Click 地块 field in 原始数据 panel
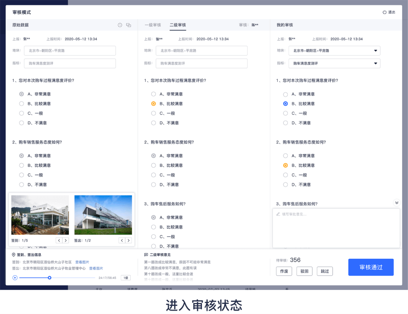408x314 pixels. pyautogui.click(x=70, y=51)
